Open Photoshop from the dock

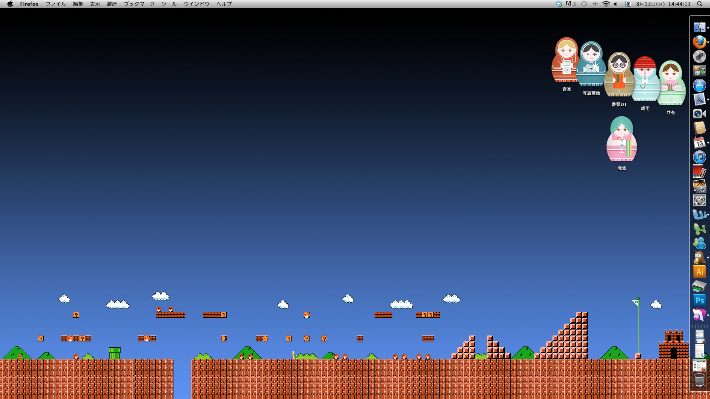click(x=699, y=300)
